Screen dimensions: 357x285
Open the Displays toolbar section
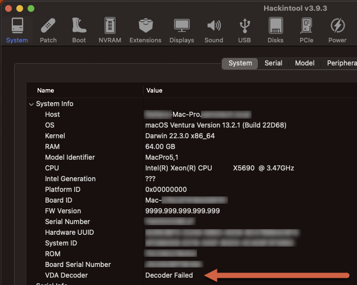(x=182, y=30)
